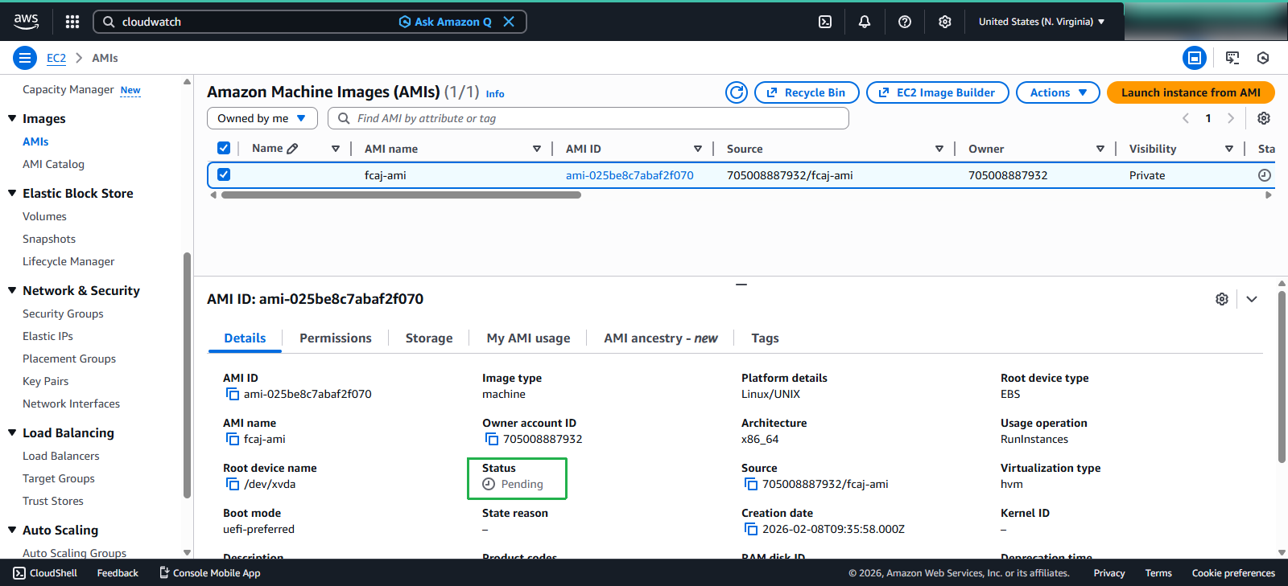Collapse the Load Balancing section
Screen dimensions: 1288x586
tap(12, 432)
